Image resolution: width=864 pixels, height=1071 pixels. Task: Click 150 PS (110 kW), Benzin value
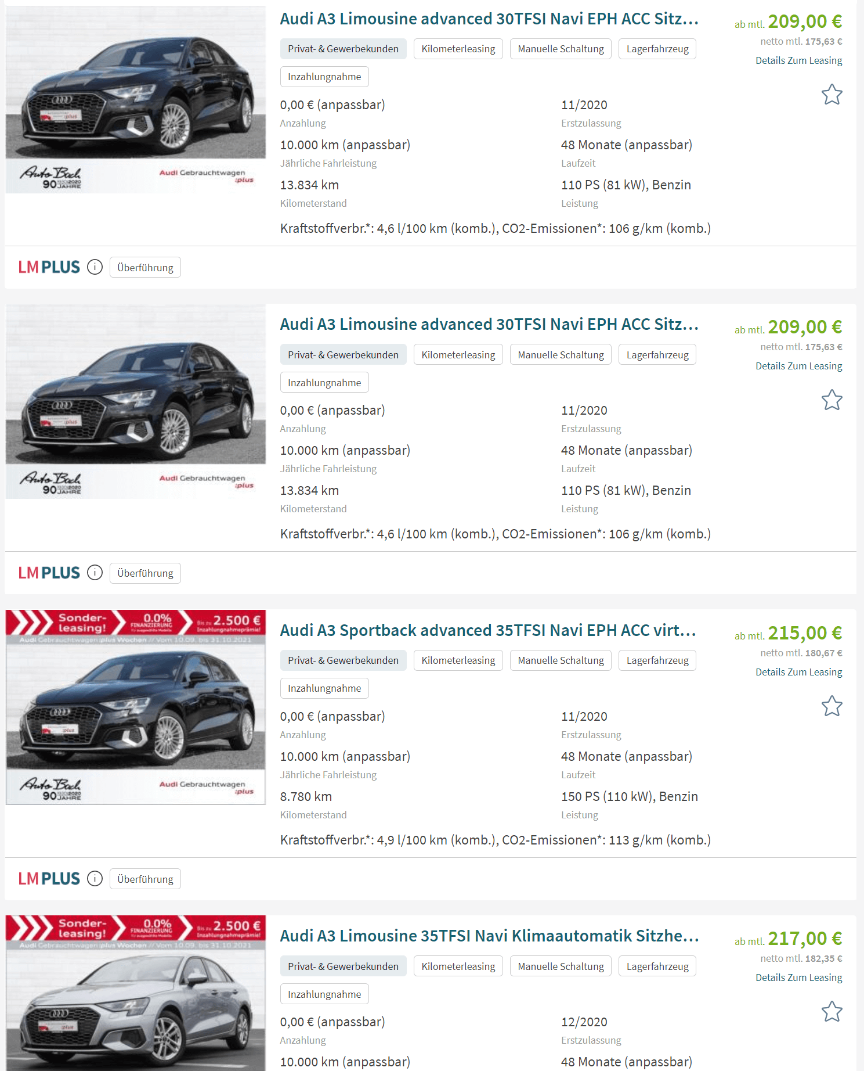[630, 796]
